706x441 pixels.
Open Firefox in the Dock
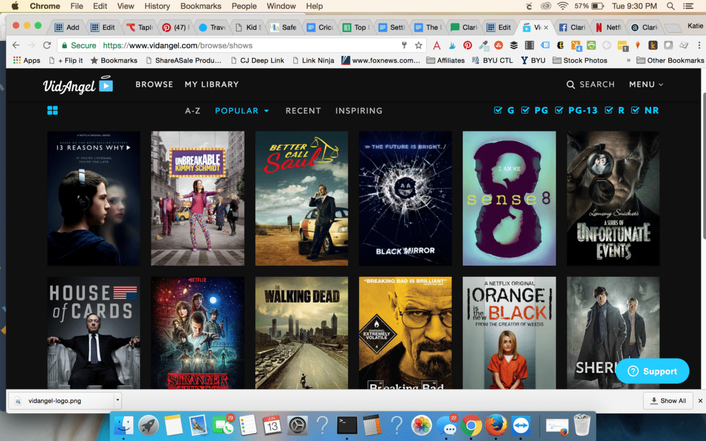tap(496, 425)
